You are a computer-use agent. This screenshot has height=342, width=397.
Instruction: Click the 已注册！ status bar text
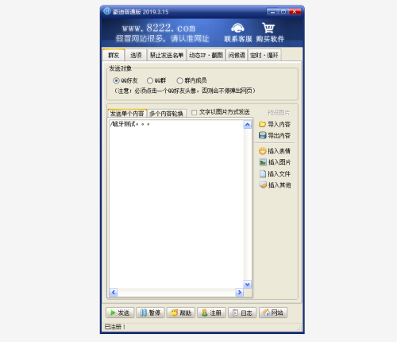coord(114,327)
